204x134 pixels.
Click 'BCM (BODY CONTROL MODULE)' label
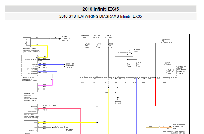coord(174,132)
